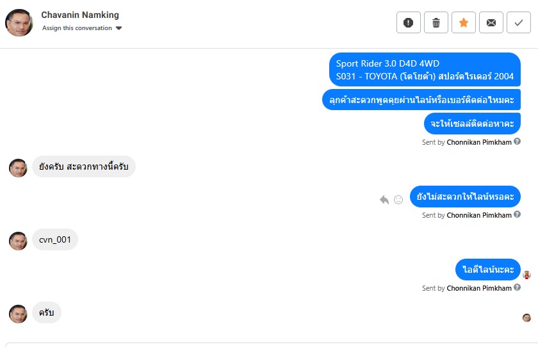Click the message input field at bottom

pyautogui.click(x=269, y=344)
